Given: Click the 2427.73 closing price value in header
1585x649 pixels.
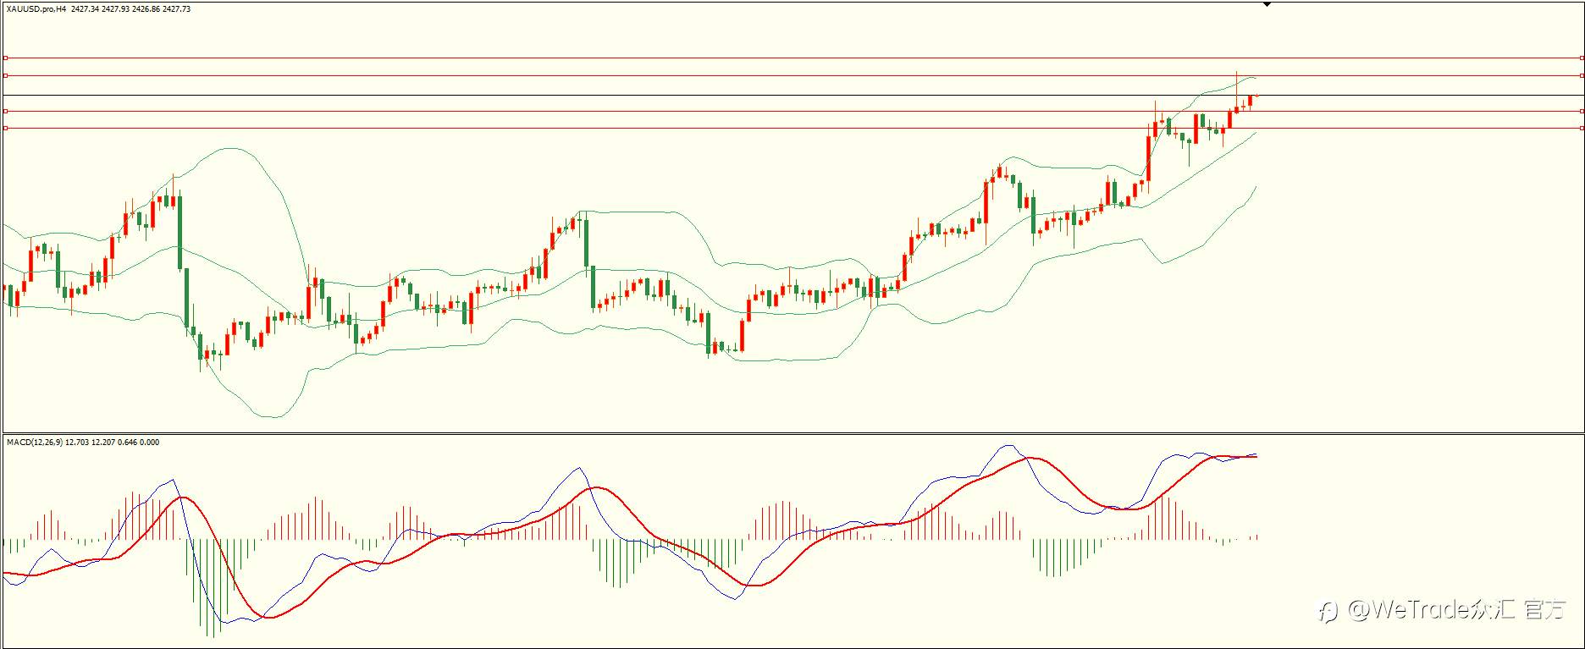Looking at the screenshot, I should [x=176, y=9].
